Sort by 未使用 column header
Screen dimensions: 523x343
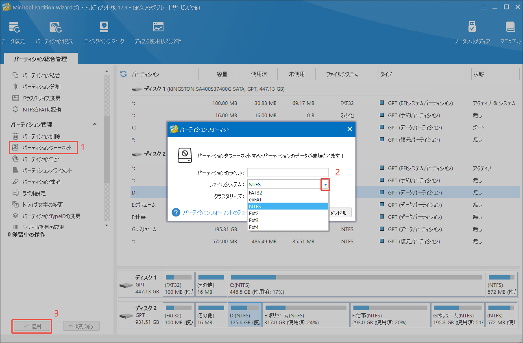coord(296,74)
